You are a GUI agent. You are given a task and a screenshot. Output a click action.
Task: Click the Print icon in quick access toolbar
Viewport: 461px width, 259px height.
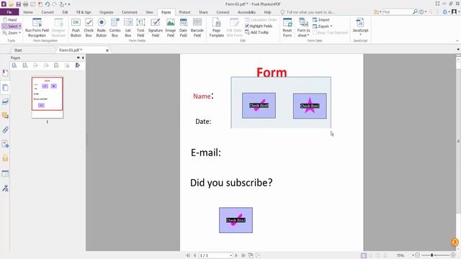pyautogui.click(x=26, y=4)
